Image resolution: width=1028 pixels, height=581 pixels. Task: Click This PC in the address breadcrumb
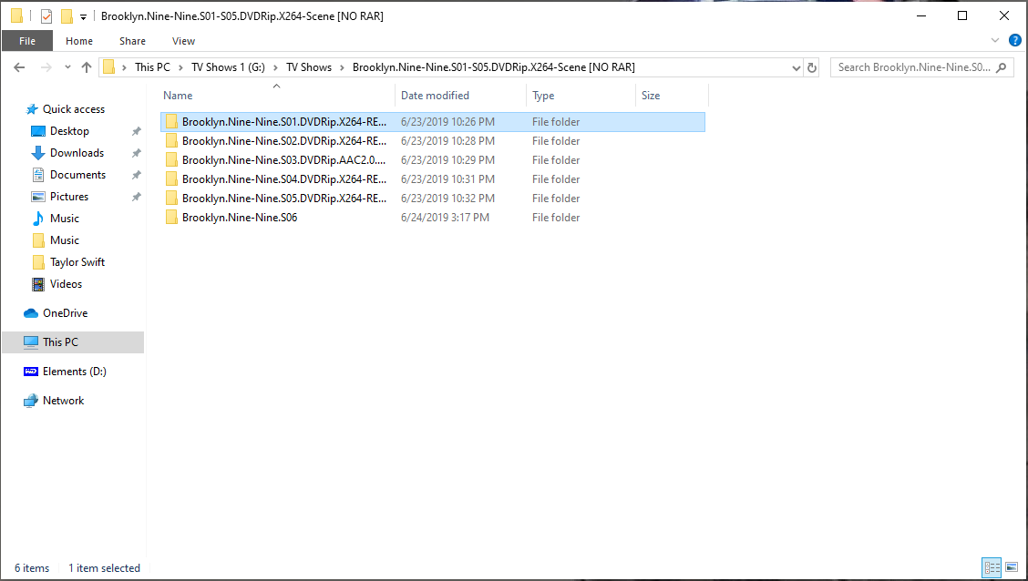click(152, 66)
